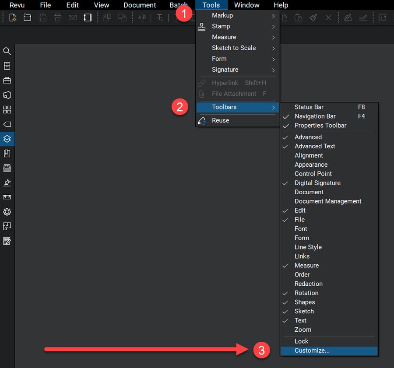Open the settings gear in the sidebar
394x368 pixels.
pyautogui.click(x=7, y=212)
